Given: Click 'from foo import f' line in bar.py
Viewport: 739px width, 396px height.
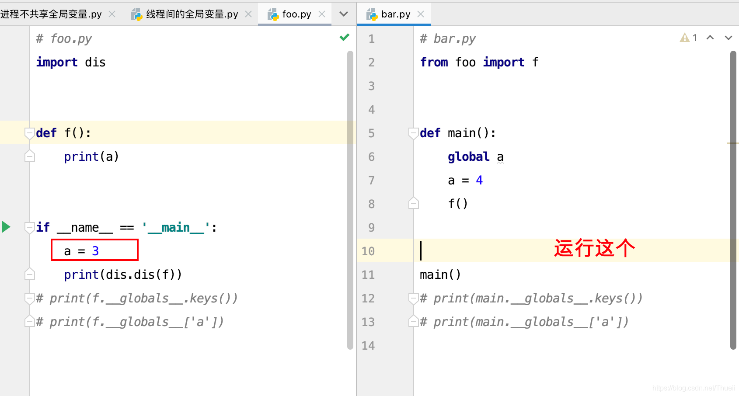Looking at the screenshot, I should [479, 62].
